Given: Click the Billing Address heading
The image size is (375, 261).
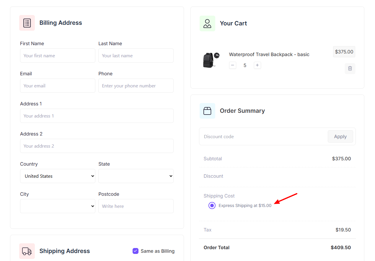Looking at the screenshot, I should coord(61,23).
